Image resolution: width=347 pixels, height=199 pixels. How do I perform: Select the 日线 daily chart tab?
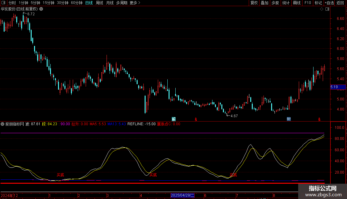pos(89,3)
